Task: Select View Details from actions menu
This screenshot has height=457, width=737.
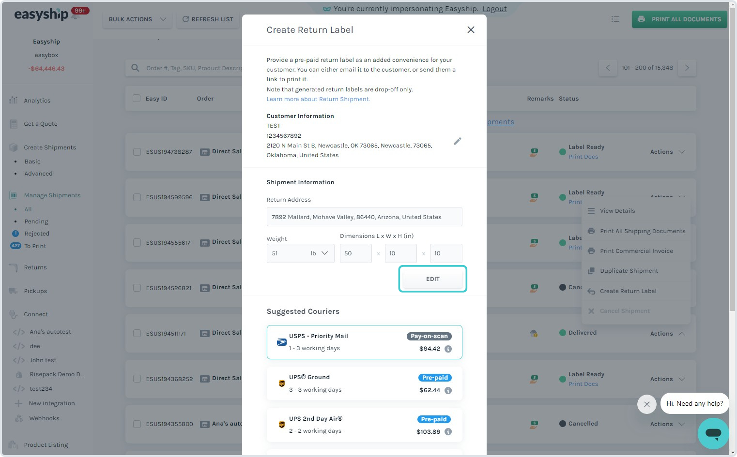Action: point(636,211)
